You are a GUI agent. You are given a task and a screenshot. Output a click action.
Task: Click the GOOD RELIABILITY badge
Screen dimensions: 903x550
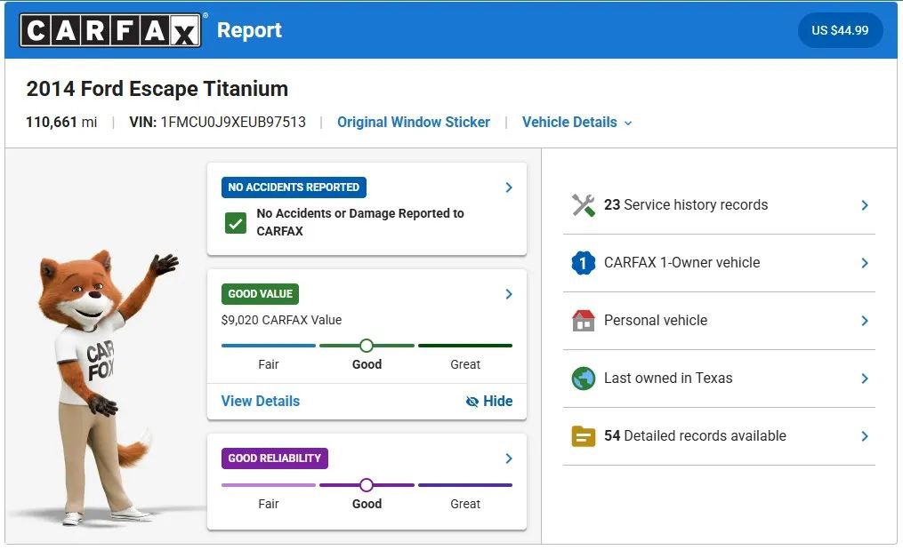(x=274, y=458)
